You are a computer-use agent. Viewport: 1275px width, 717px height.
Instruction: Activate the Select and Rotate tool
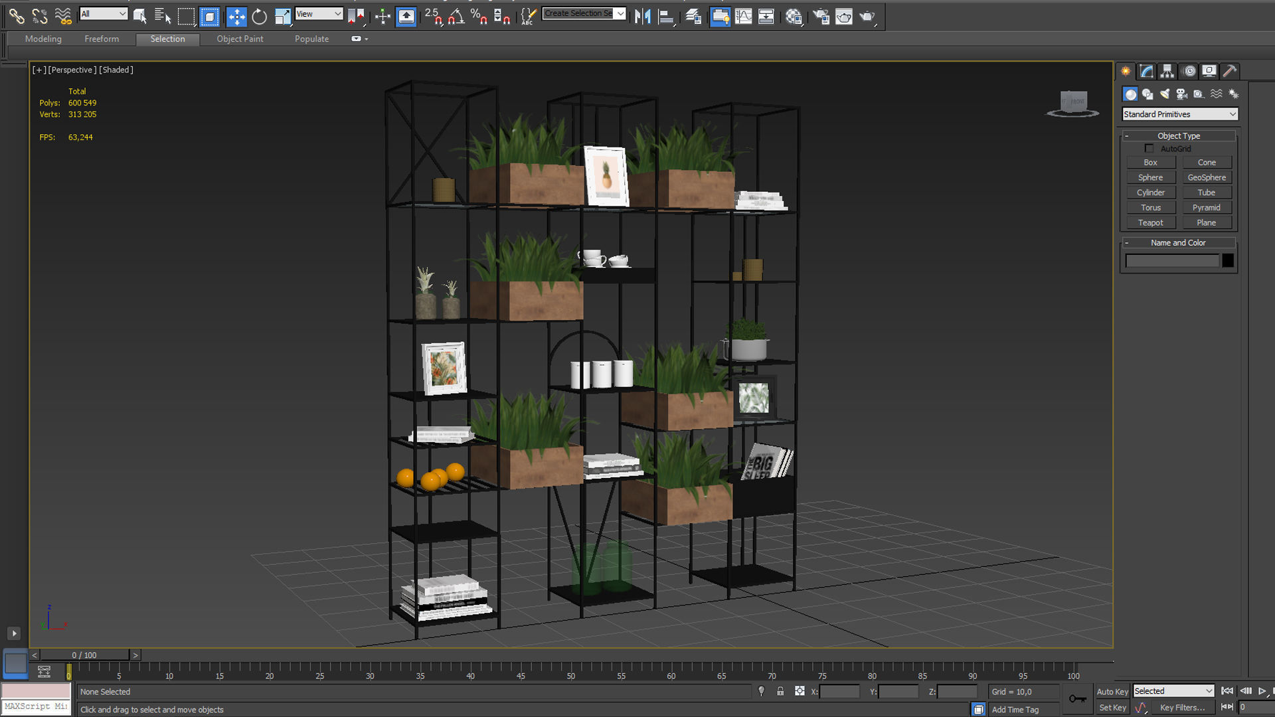click(x=260, y=16)
